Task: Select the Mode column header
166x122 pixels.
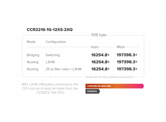Action: [31, 42]
